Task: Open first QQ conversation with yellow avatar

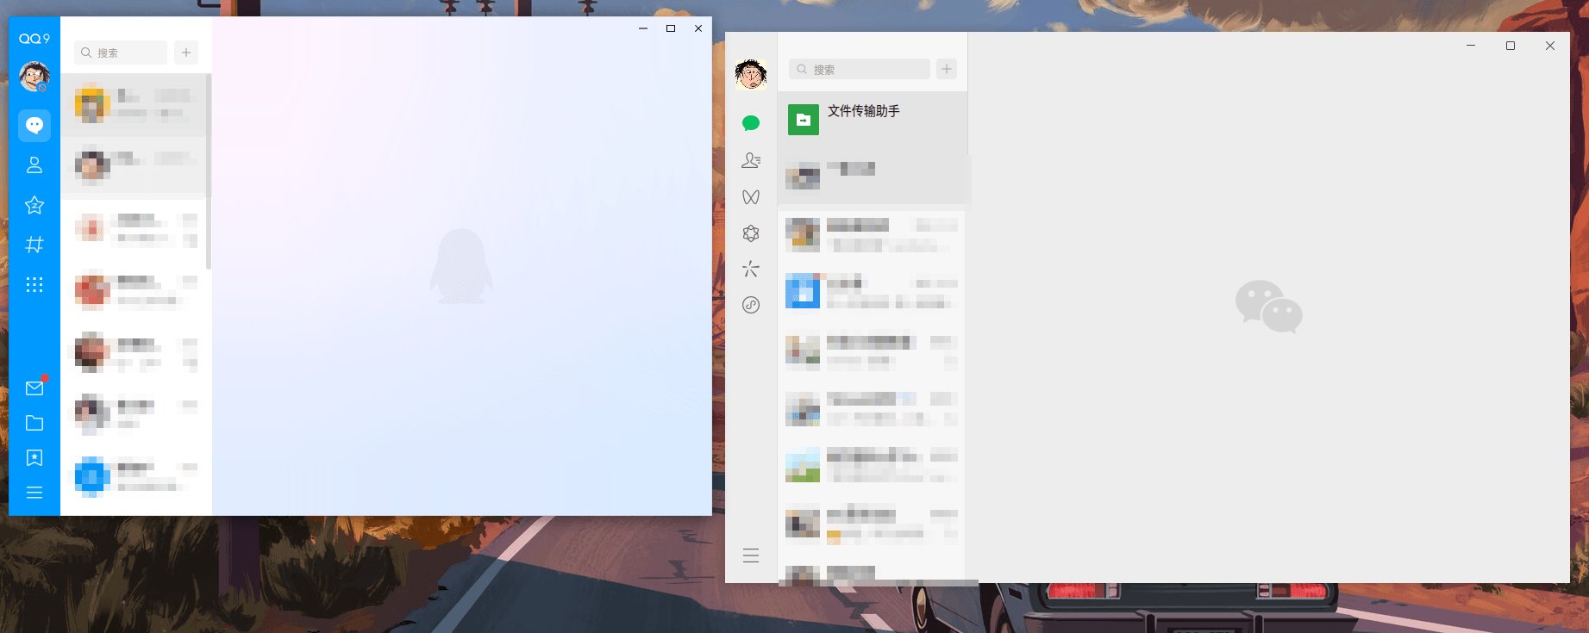Action: click(x=135, y=105)
